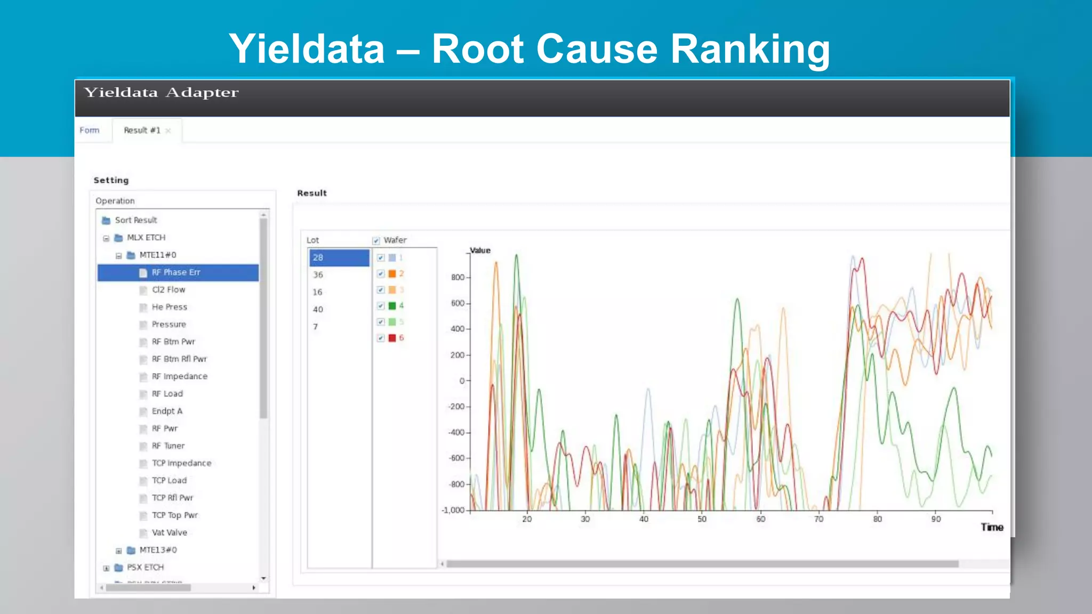Viewport: 1092px width, 614px height.
Task: Click the light orange wafer 3 swatch
Action: click(x=392, y=290)
